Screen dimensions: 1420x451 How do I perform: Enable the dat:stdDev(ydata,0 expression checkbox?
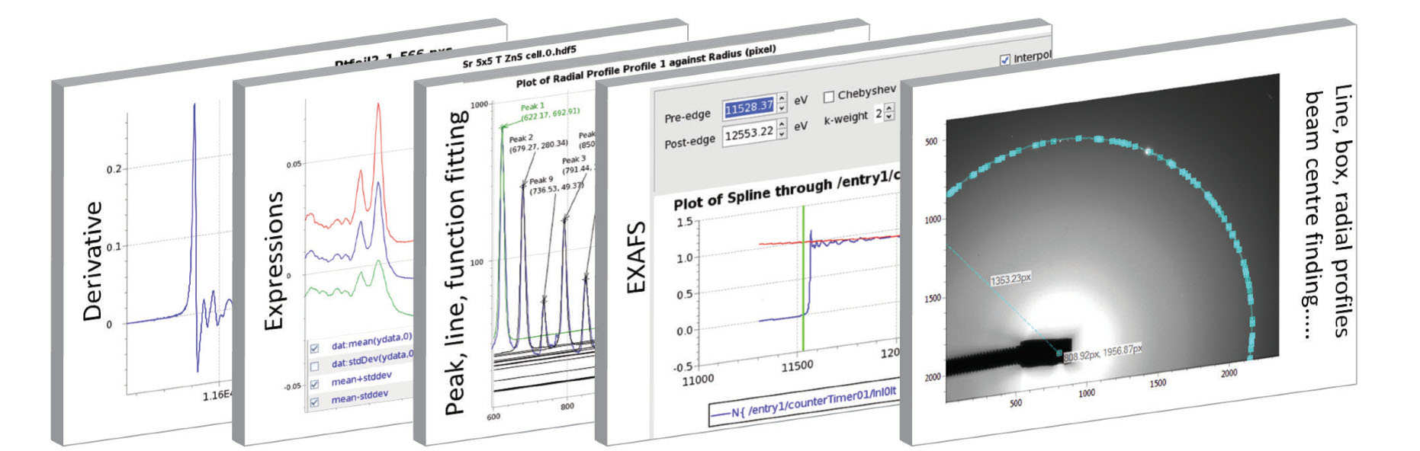(x=314, y=366)
